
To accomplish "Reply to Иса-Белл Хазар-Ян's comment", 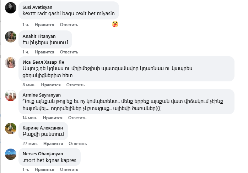I will (72, 85).
